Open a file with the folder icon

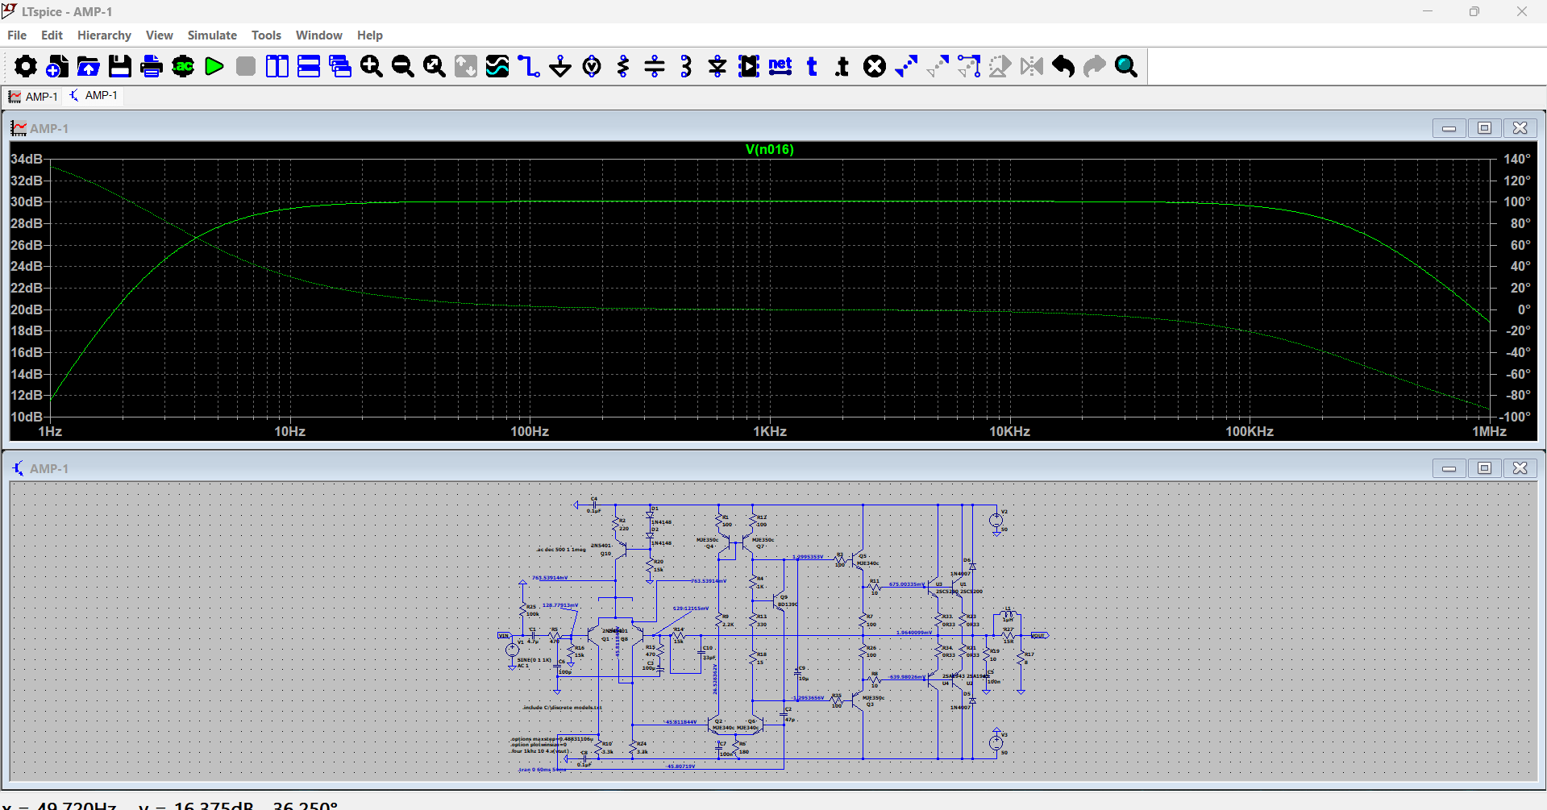[89, 66]
